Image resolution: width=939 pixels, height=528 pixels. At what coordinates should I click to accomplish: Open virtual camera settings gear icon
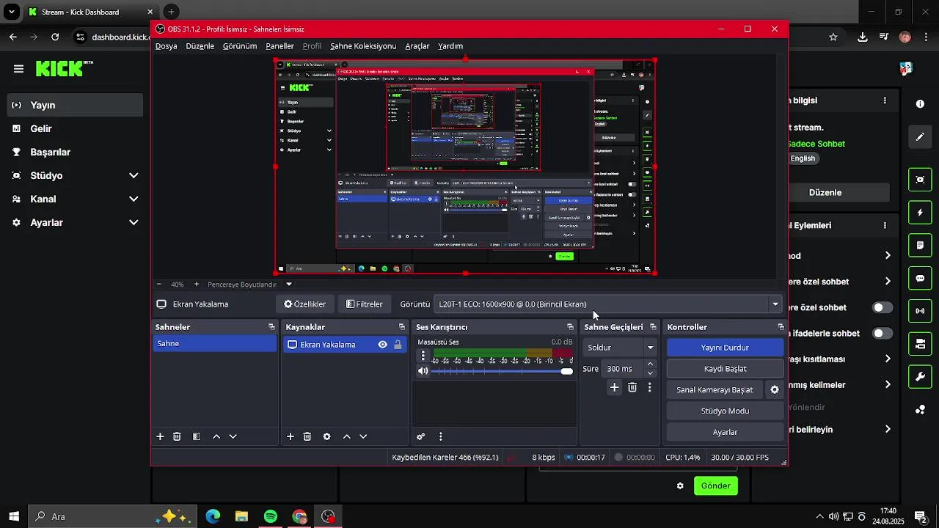tap(775, 390)
